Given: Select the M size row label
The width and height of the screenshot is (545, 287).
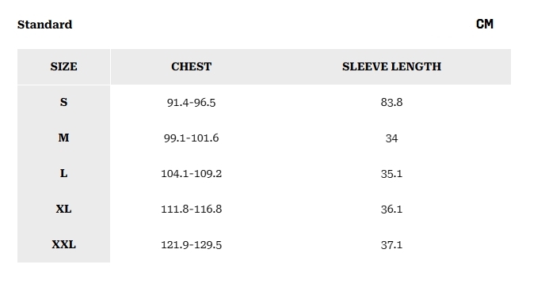Looking at the screenshot, I should (63, 138).
